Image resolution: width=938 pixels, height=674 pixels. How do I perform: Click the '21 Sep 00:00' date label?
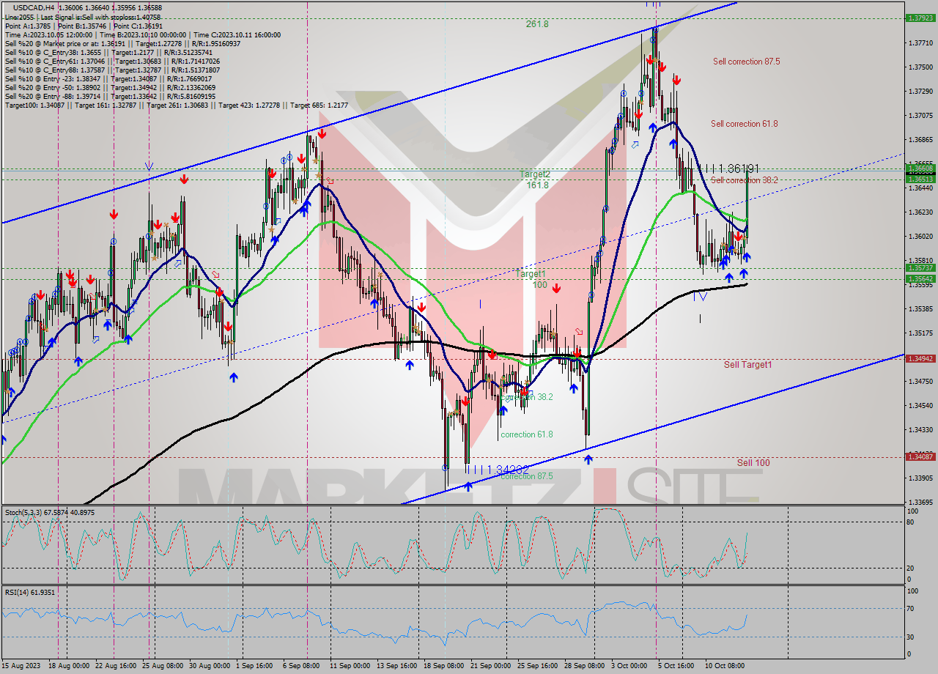pos(490,666)
